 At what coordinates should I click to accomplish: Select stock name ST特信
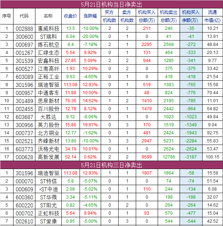pos(49,181)
